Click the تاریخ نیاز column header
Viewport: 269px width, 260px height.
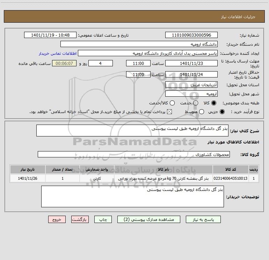(x=28, y=169)
